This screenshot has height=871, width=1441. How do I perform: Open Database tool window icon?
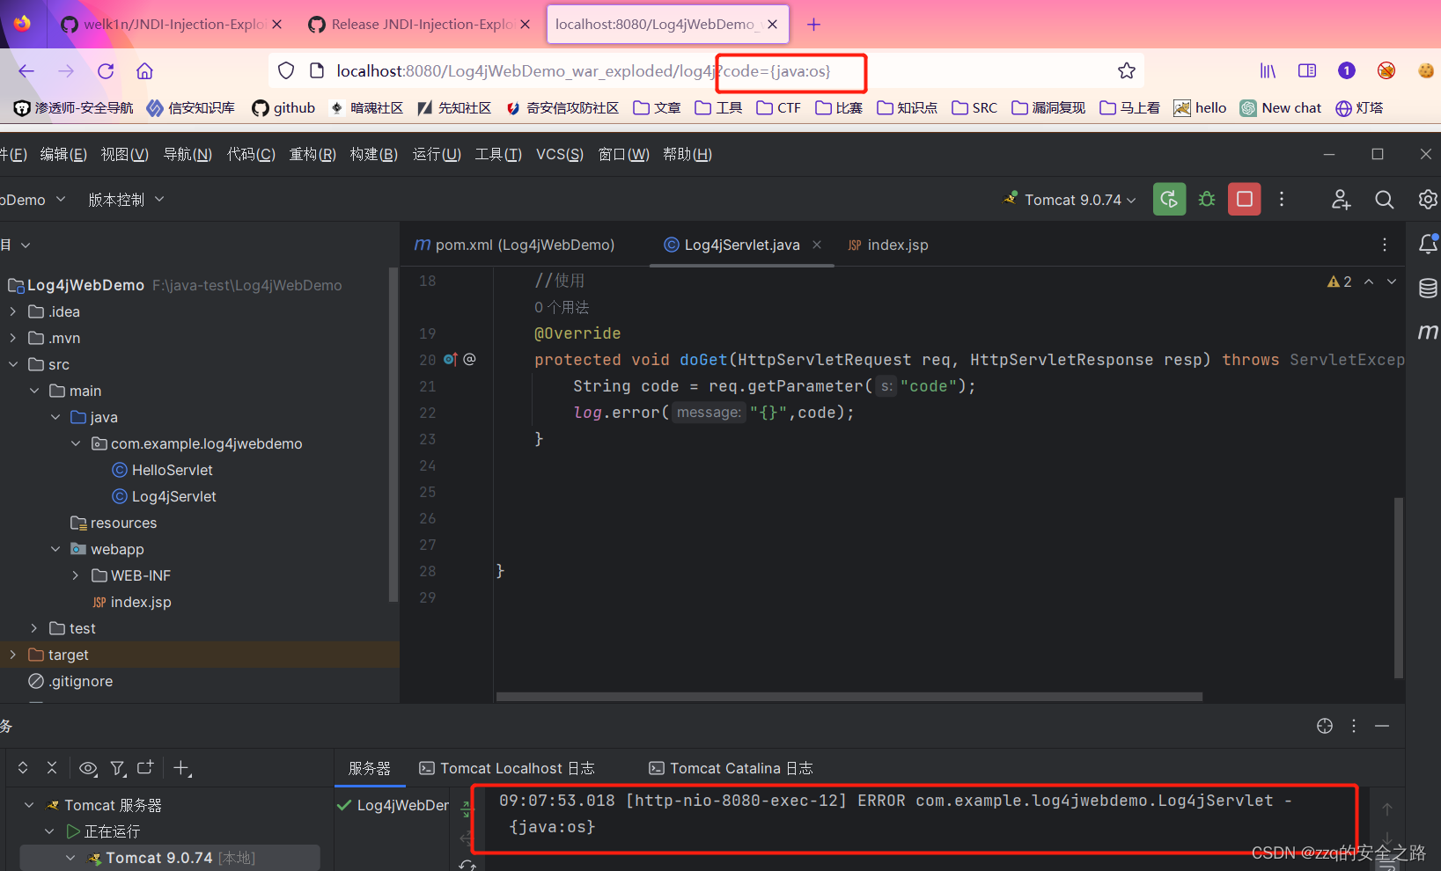coord(1428,288)
